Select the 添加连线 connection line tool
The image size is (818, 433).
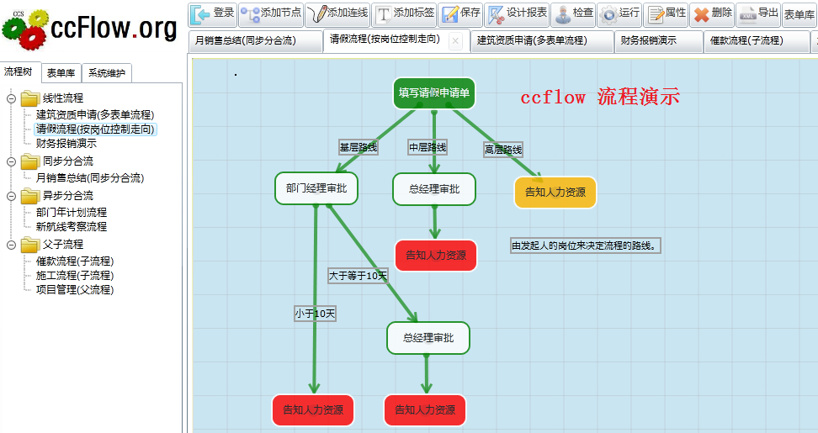(x=337, y=14)
